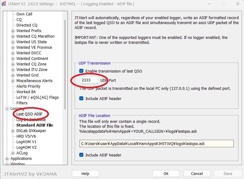
Task: Expand the Wanted CQ Zone node
Action: click(x=13, y=64)
